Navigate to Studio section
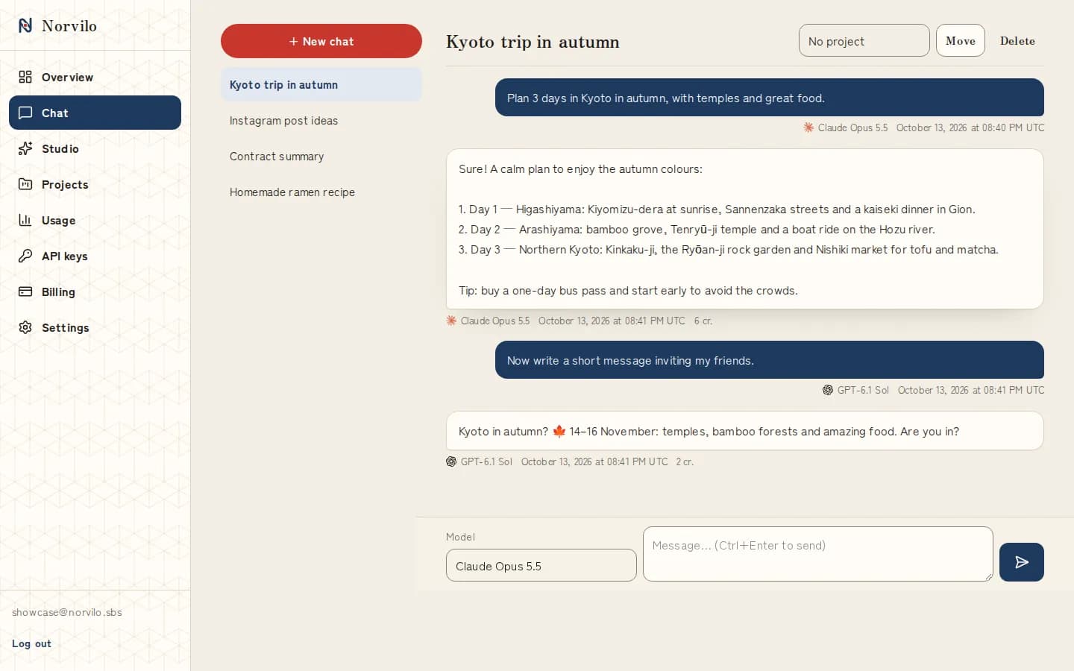Viewport: 1074px width, 671px height. tap(95, 148)
